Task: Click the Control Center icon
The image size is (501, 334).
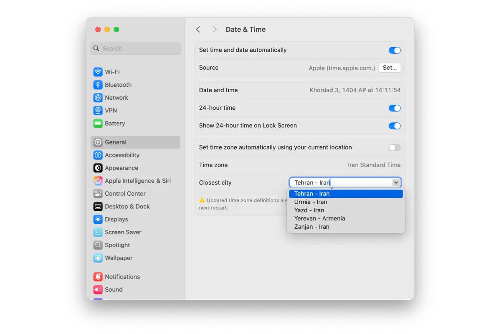Action: [x=98, y=194]
